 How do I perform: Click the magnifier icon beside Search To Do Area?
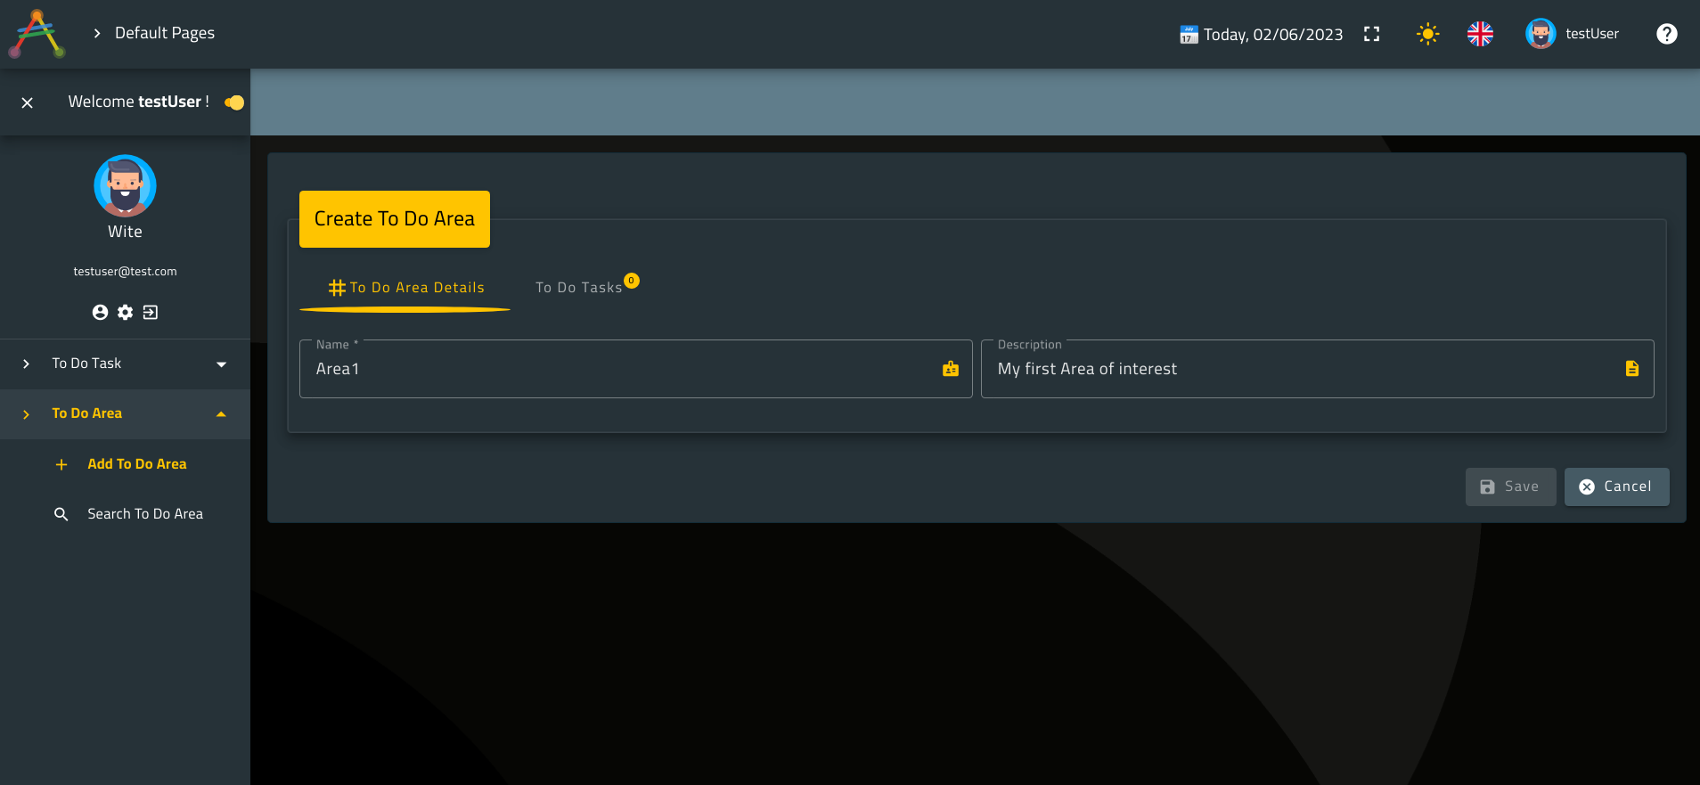pyautogui.click(x=61, y=514)
